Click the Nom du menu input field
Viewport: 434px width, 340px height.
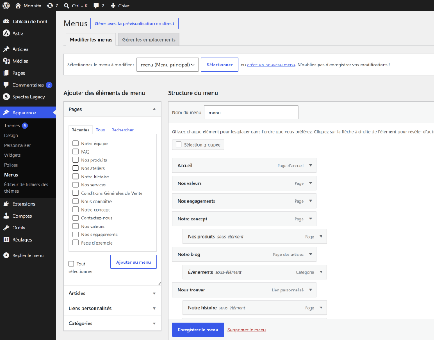251,112
